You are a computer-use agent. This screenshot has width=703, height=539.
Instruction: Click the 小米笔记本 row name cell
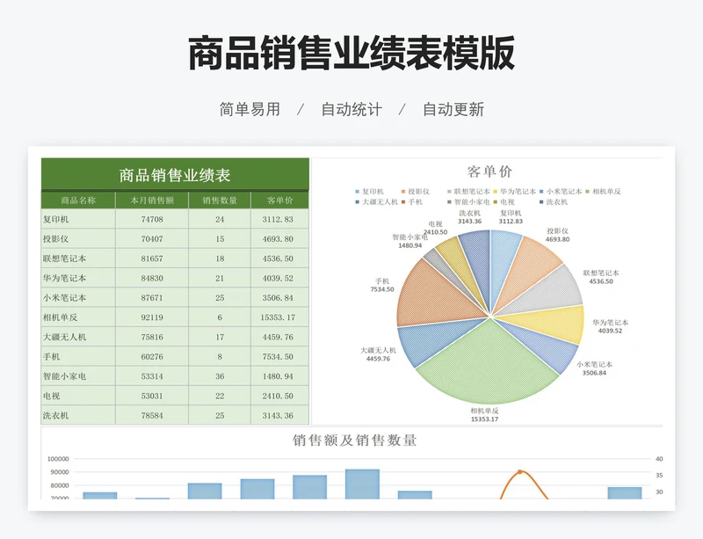pyautogui.click(x=78, y=297)
